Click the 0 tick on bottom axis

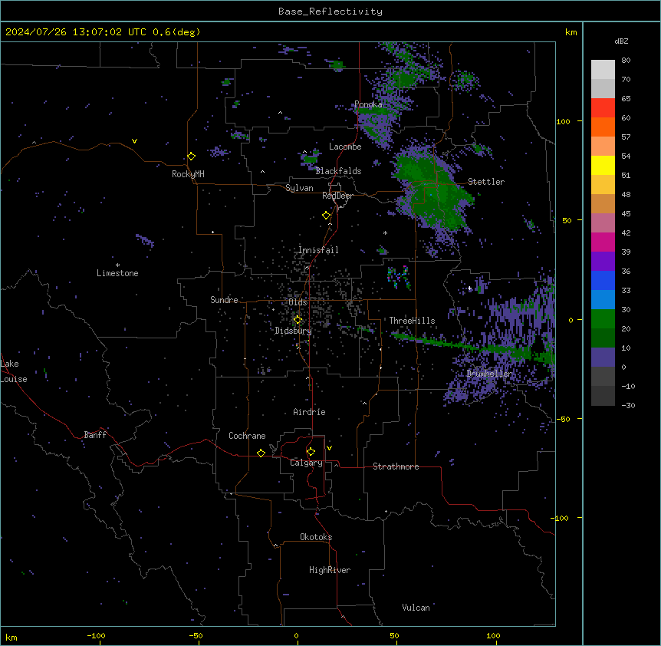(x=296, y=635)
